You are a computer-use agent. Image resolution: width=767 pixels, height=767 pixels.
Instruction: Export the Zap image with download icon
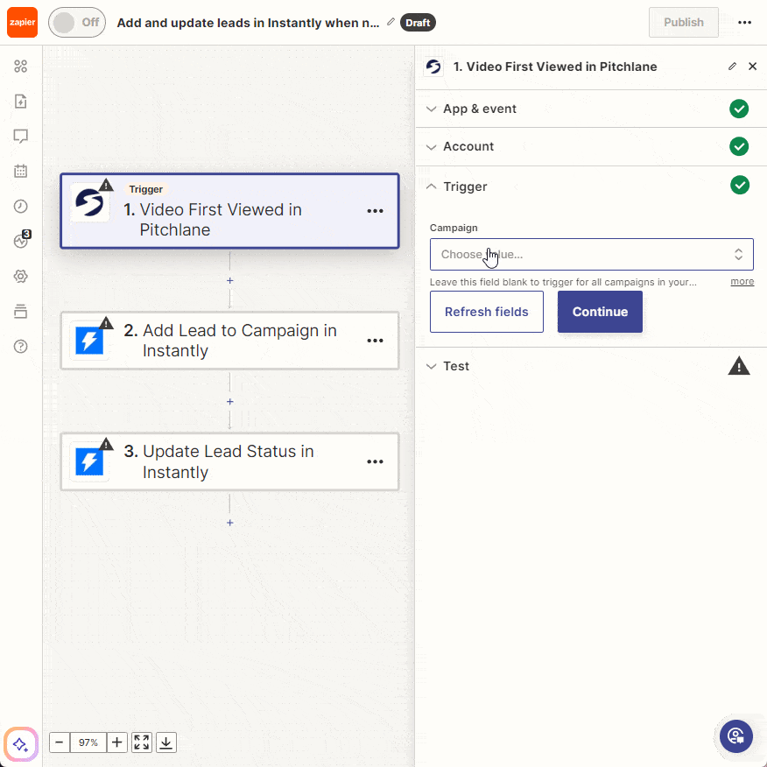[x=166, y=742]
